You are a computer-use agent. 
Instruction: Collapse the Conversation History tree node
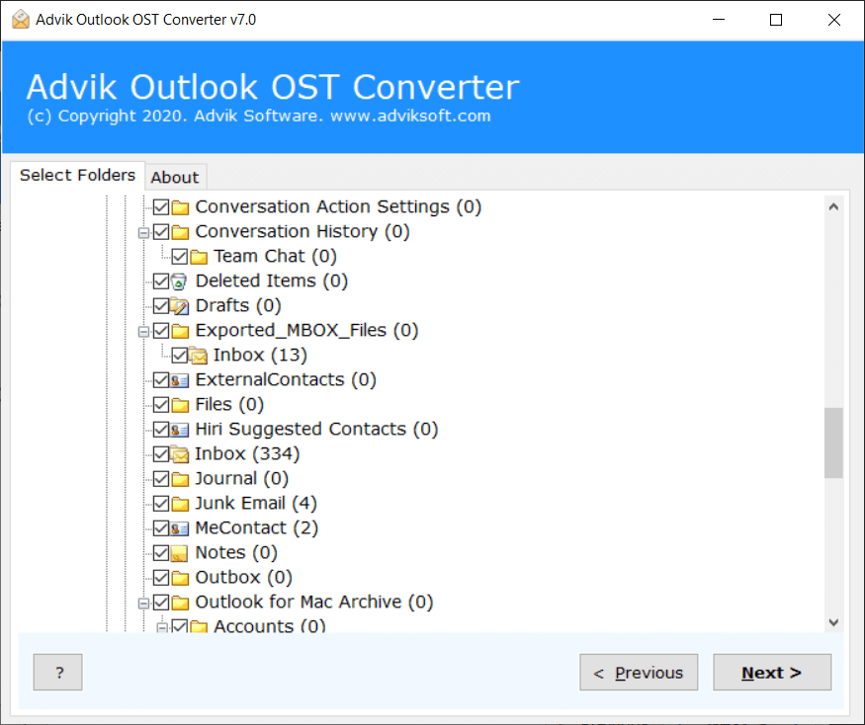pyautogui.click(x=143, y=233)
